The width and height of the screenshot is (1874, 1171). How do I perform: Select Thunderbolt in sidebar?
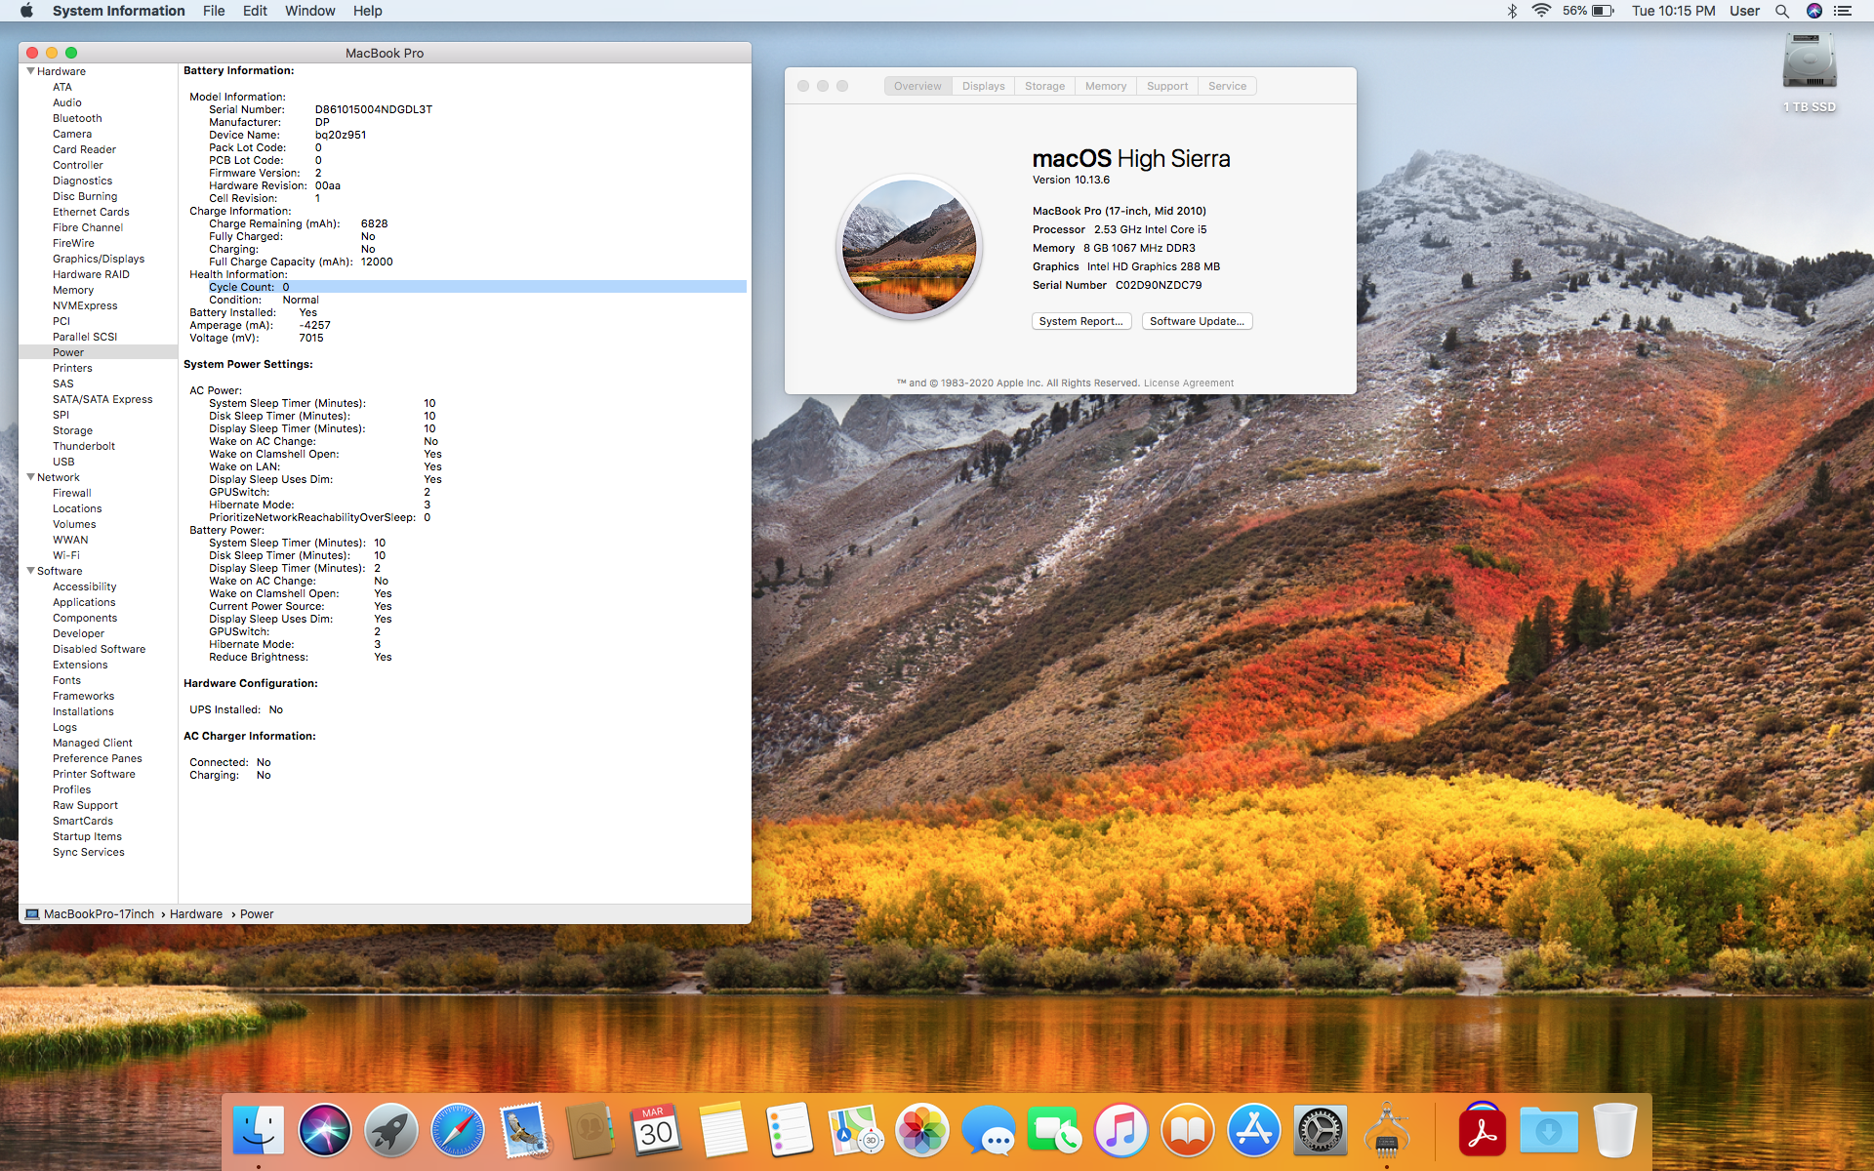[x=84, y=446]
